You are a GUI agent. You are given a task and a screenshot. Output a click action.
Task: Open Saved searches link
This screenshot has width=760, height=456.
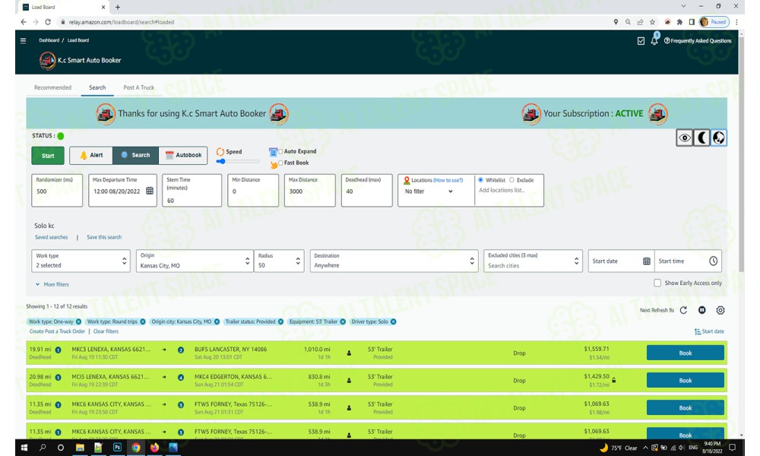tap(52, 237)
